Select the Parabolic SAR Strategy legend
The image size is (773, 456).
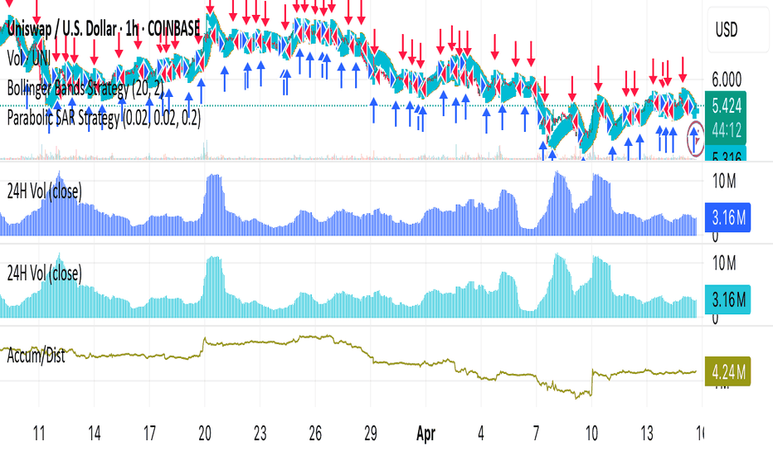point(104,119)
